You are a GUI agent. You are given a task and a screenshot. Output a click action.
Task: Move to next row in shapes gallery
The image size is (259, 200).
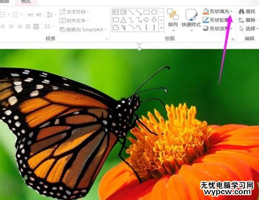161,20
